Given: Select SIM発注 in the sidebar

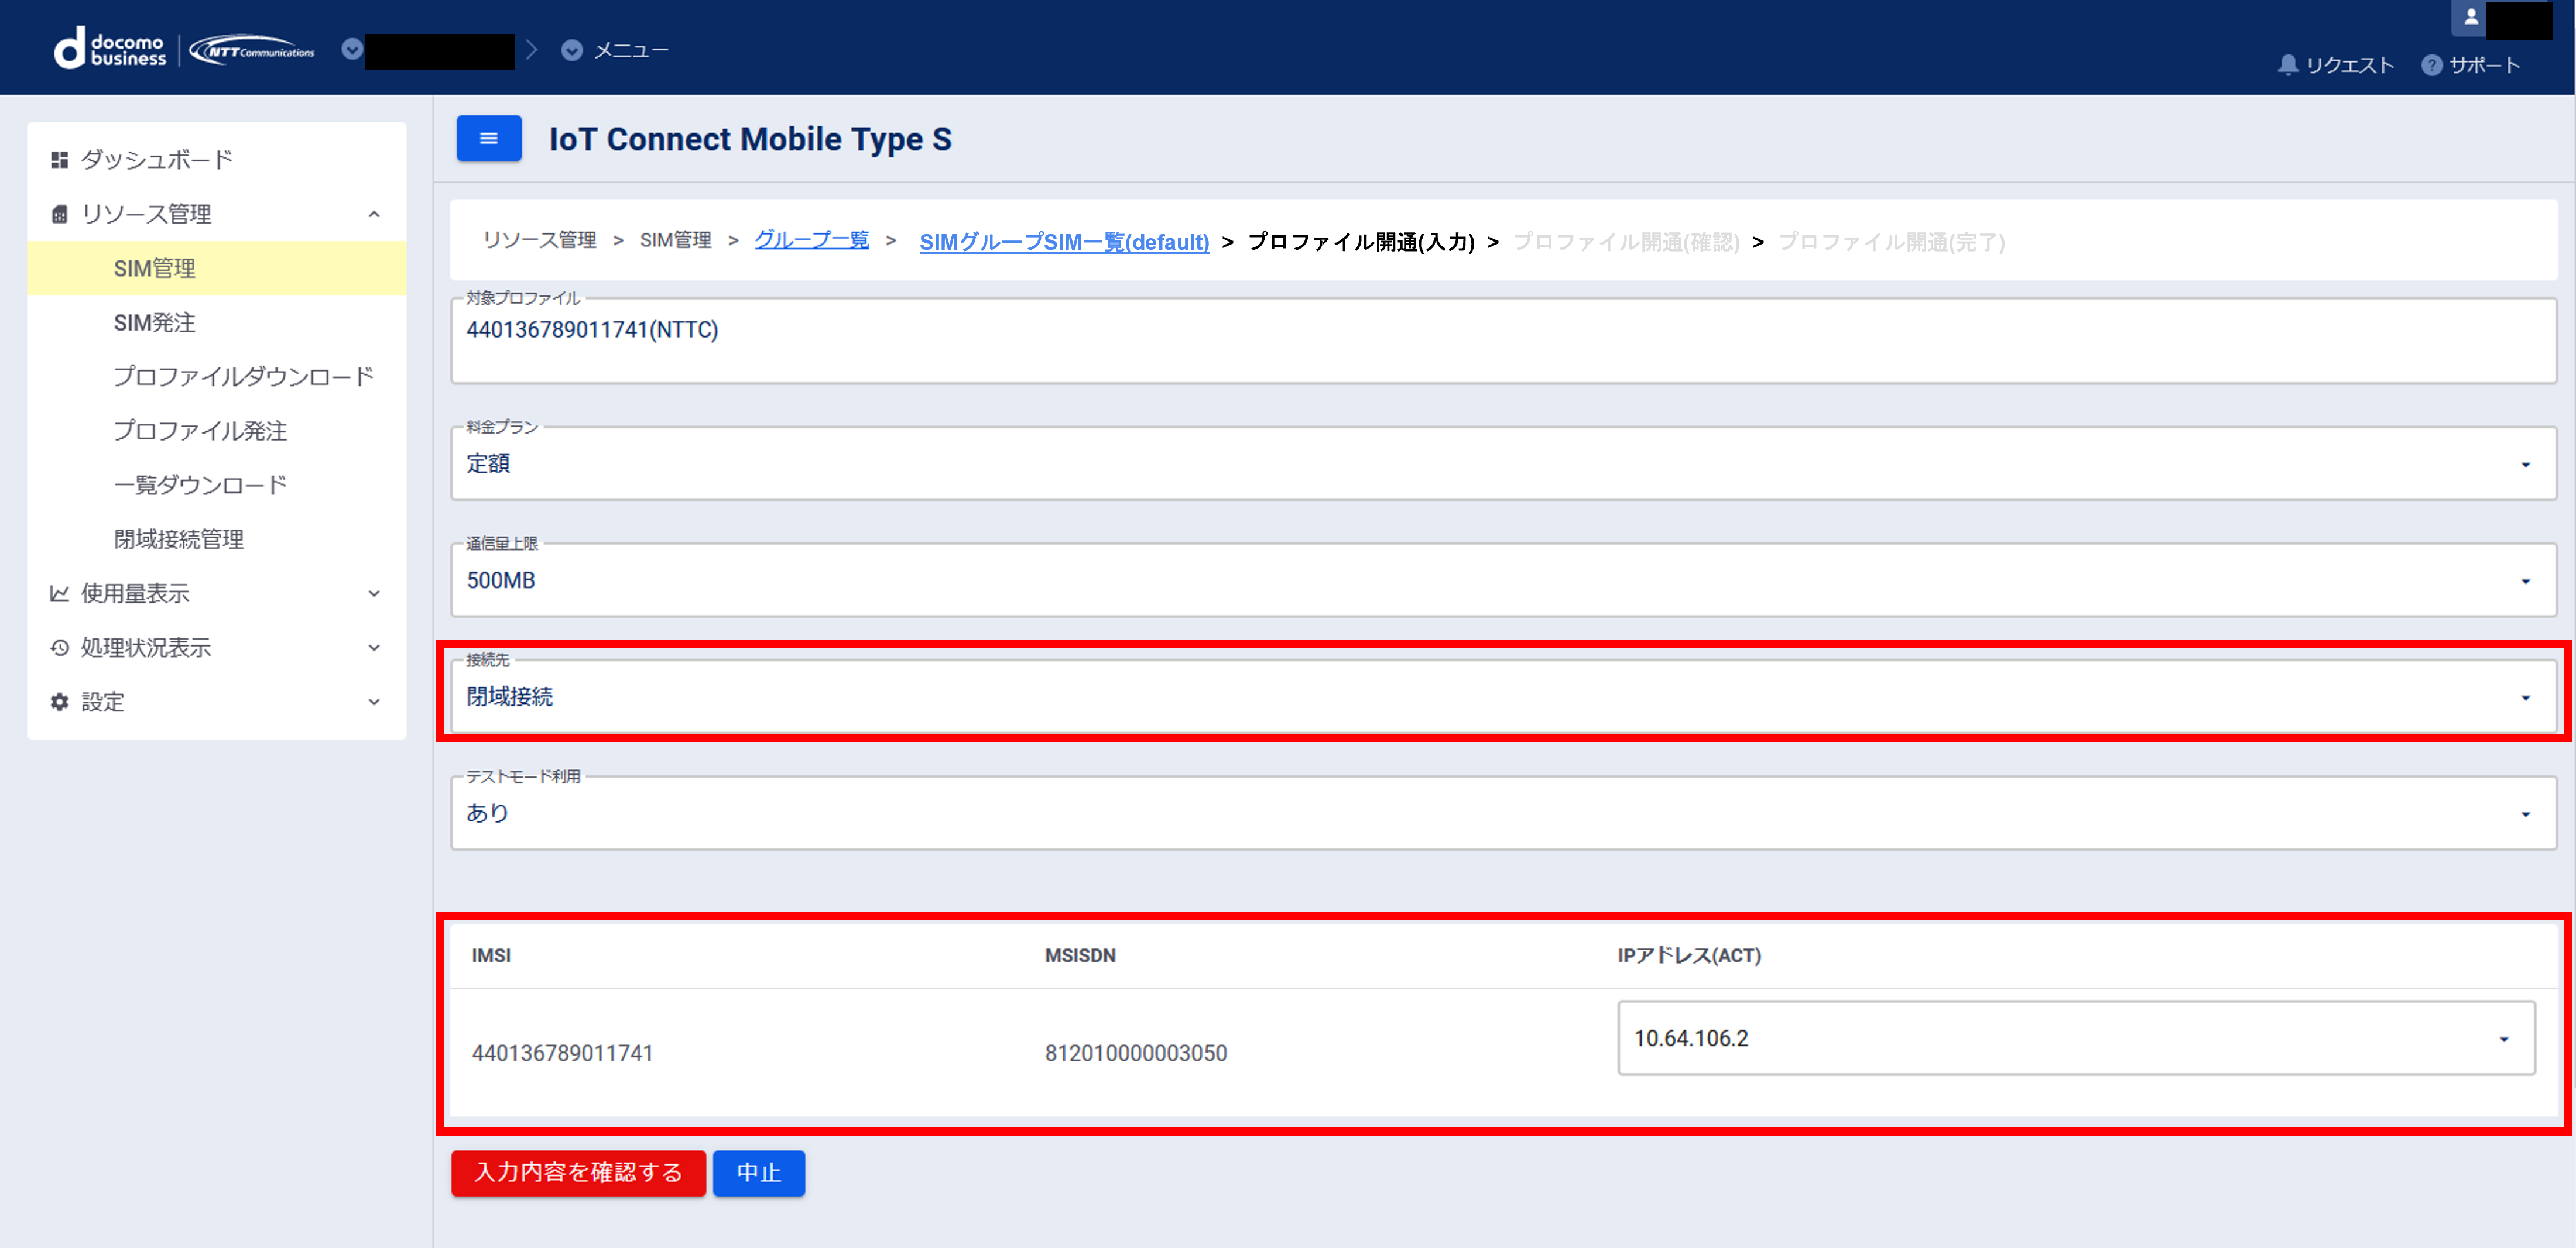Looking at the screenshot, I should [155, 323].
